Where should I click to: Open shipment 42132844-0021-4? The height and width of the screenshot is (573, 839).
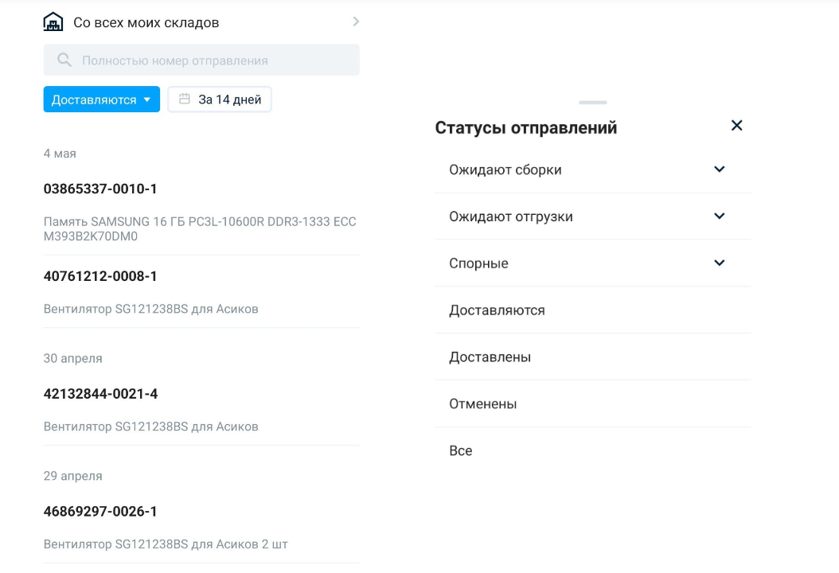[100, 394]
